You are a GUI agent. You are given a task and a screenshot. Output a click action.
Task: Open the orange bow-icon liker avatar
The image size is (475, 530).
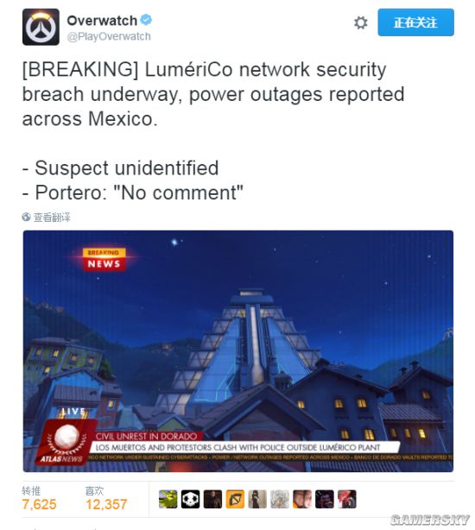(235, 499)
